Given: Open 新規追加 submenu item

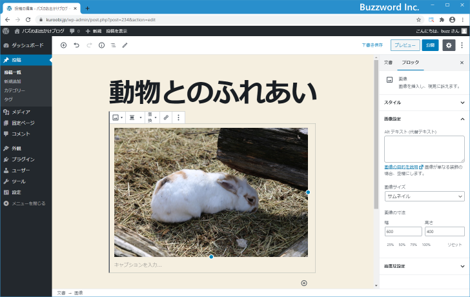Looking at the screenshot, I should pos(13,81).
